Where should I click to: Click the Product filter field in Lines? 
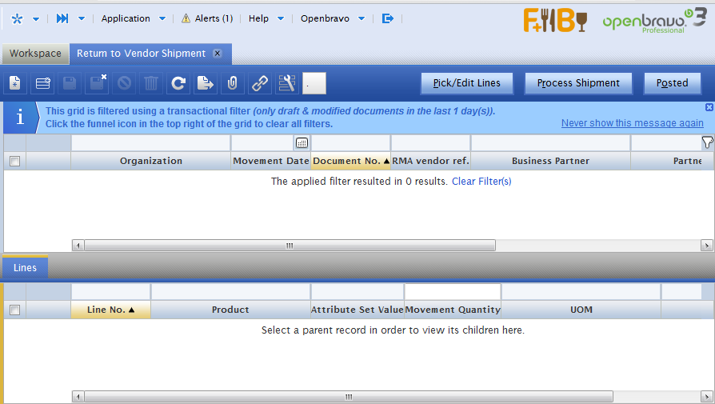tap(230, 292)
